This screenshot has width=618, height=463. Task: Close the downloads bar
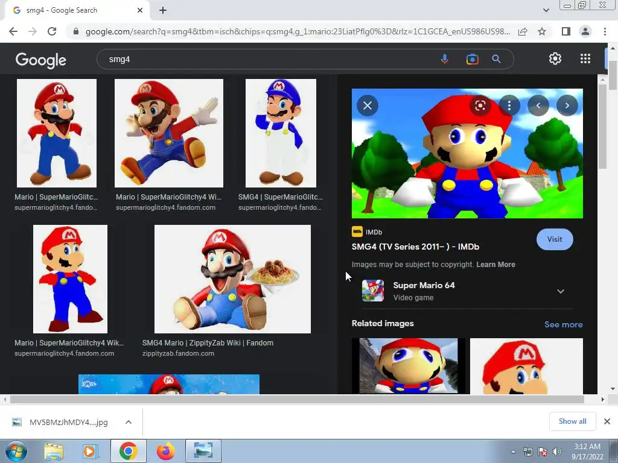[607, 421]
